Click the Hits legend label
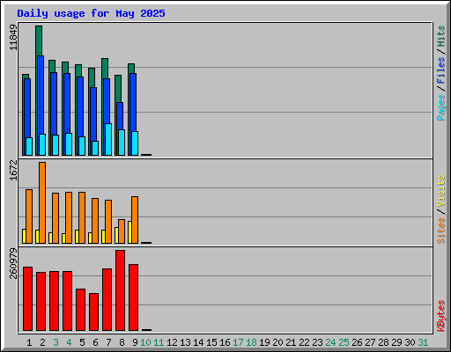 440,36
